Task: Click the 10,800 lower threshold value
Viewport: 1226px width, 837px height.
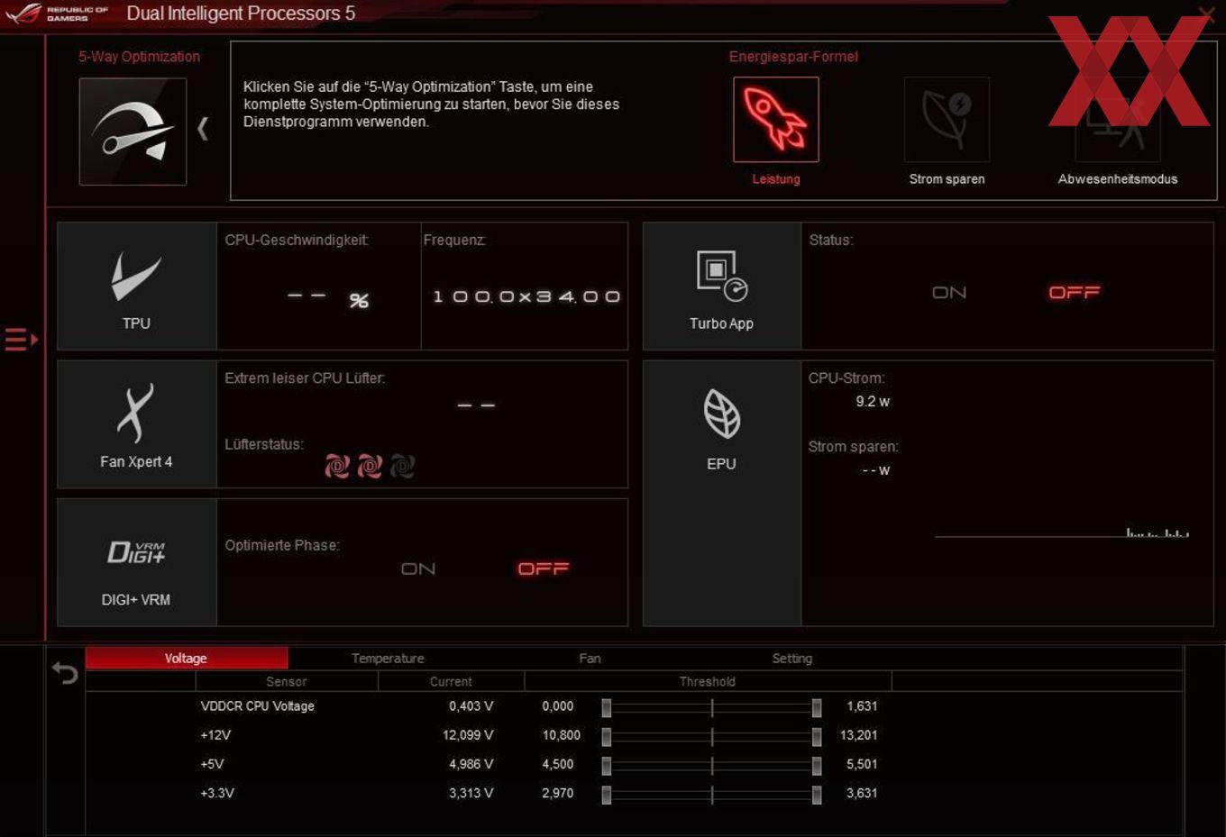Action: tap(562, 735)
